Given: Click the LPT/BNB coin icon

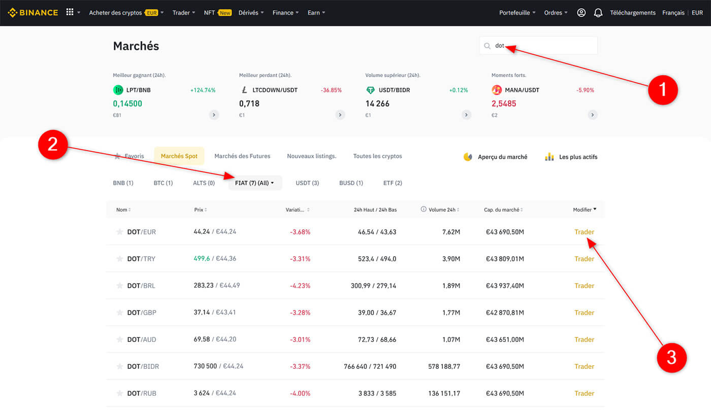Looking at the screenshot, I should coord(118,90).
